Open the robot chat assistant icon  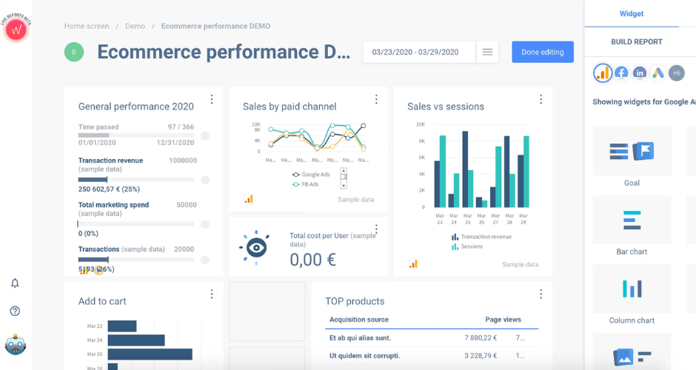click(16, 345)
